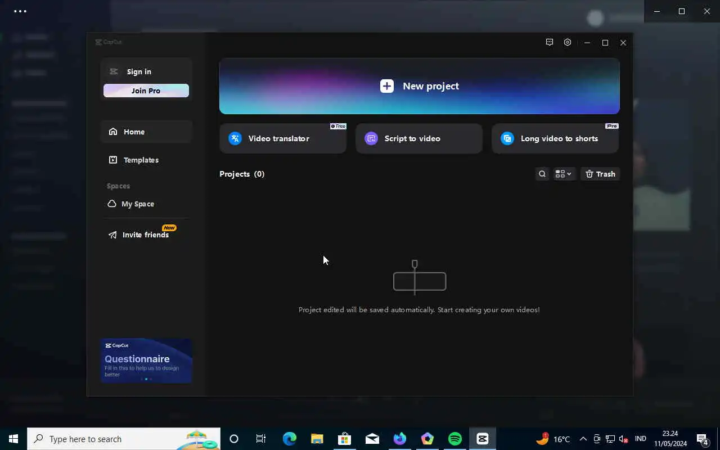
Task: Click the IND input language indicator
Action: (640, 439)
